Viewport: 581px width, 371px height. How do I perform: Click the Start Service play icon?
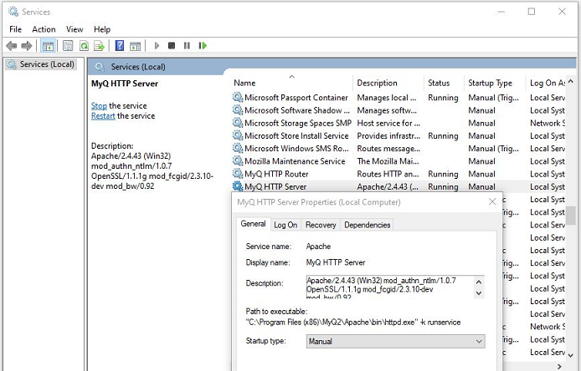[x=157, y=46]
